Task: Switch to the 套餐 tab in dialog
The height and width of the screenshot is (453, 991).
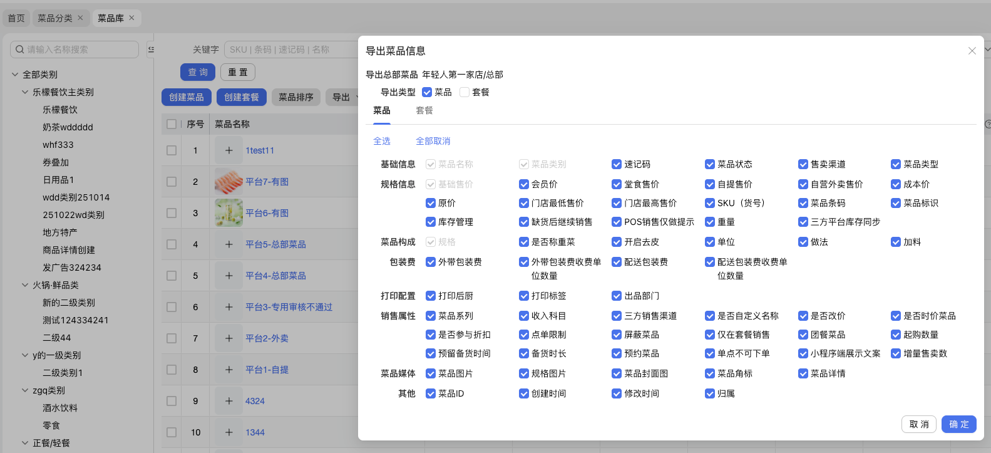Action: pos(424,111)
